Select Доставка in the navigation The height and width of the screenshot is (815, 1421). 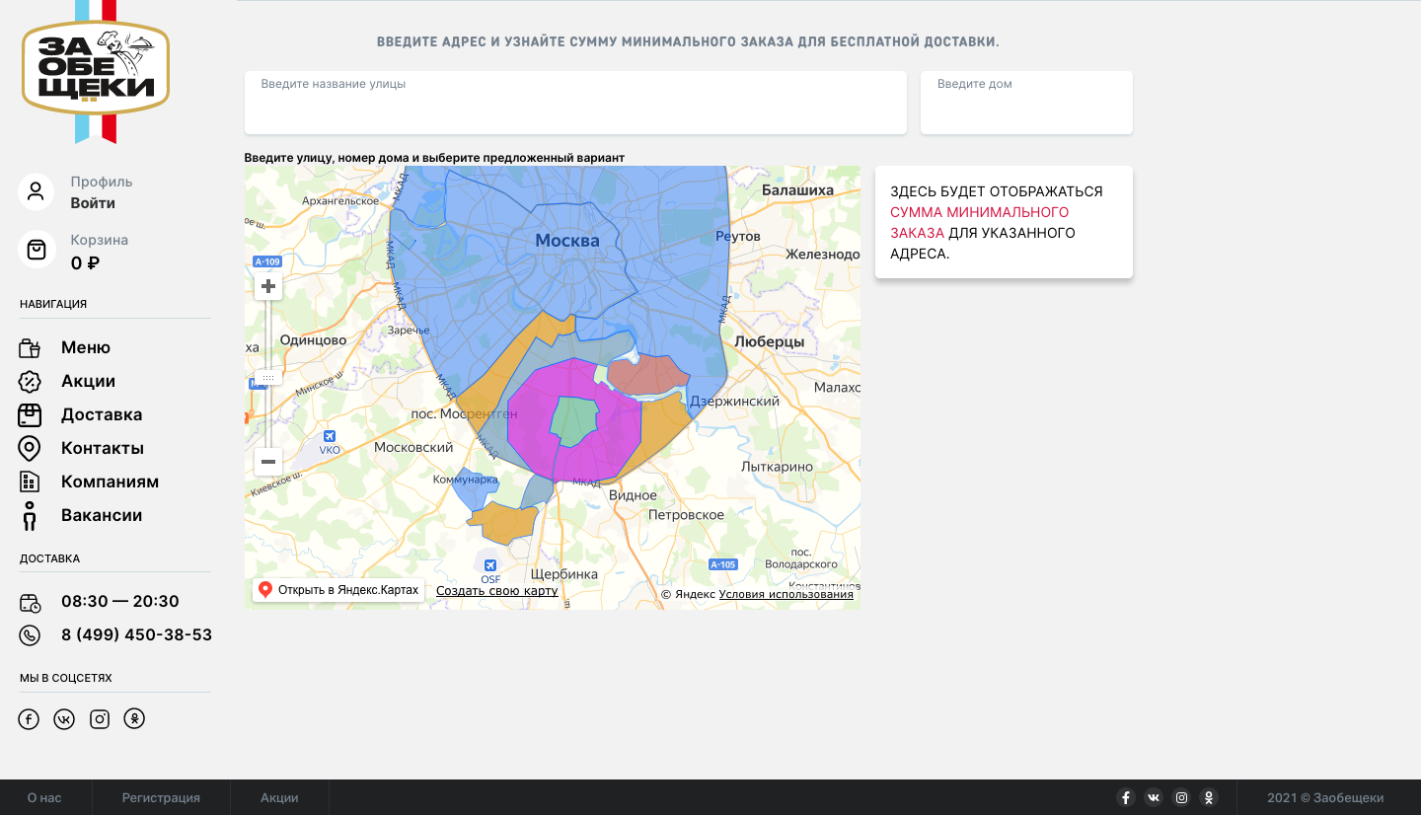pos(101,414)
